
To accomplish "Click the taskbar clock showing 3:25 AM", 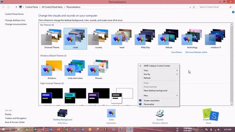I will pos(227,129).
